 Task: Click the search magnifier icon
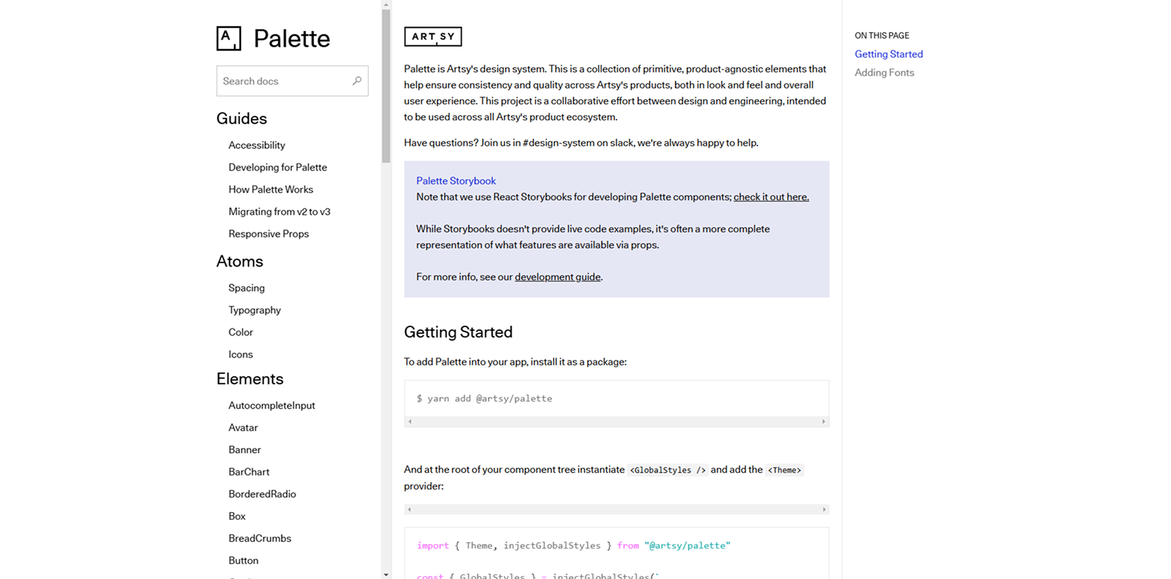click(x=357, y=81)
